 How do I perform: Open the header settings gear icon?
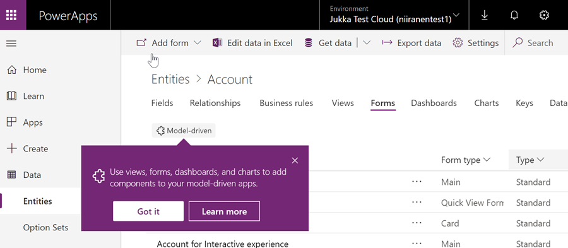544,15
